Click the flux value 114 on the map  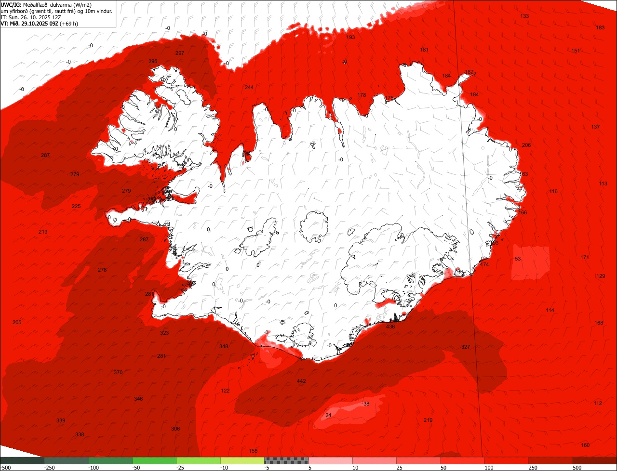550,311
